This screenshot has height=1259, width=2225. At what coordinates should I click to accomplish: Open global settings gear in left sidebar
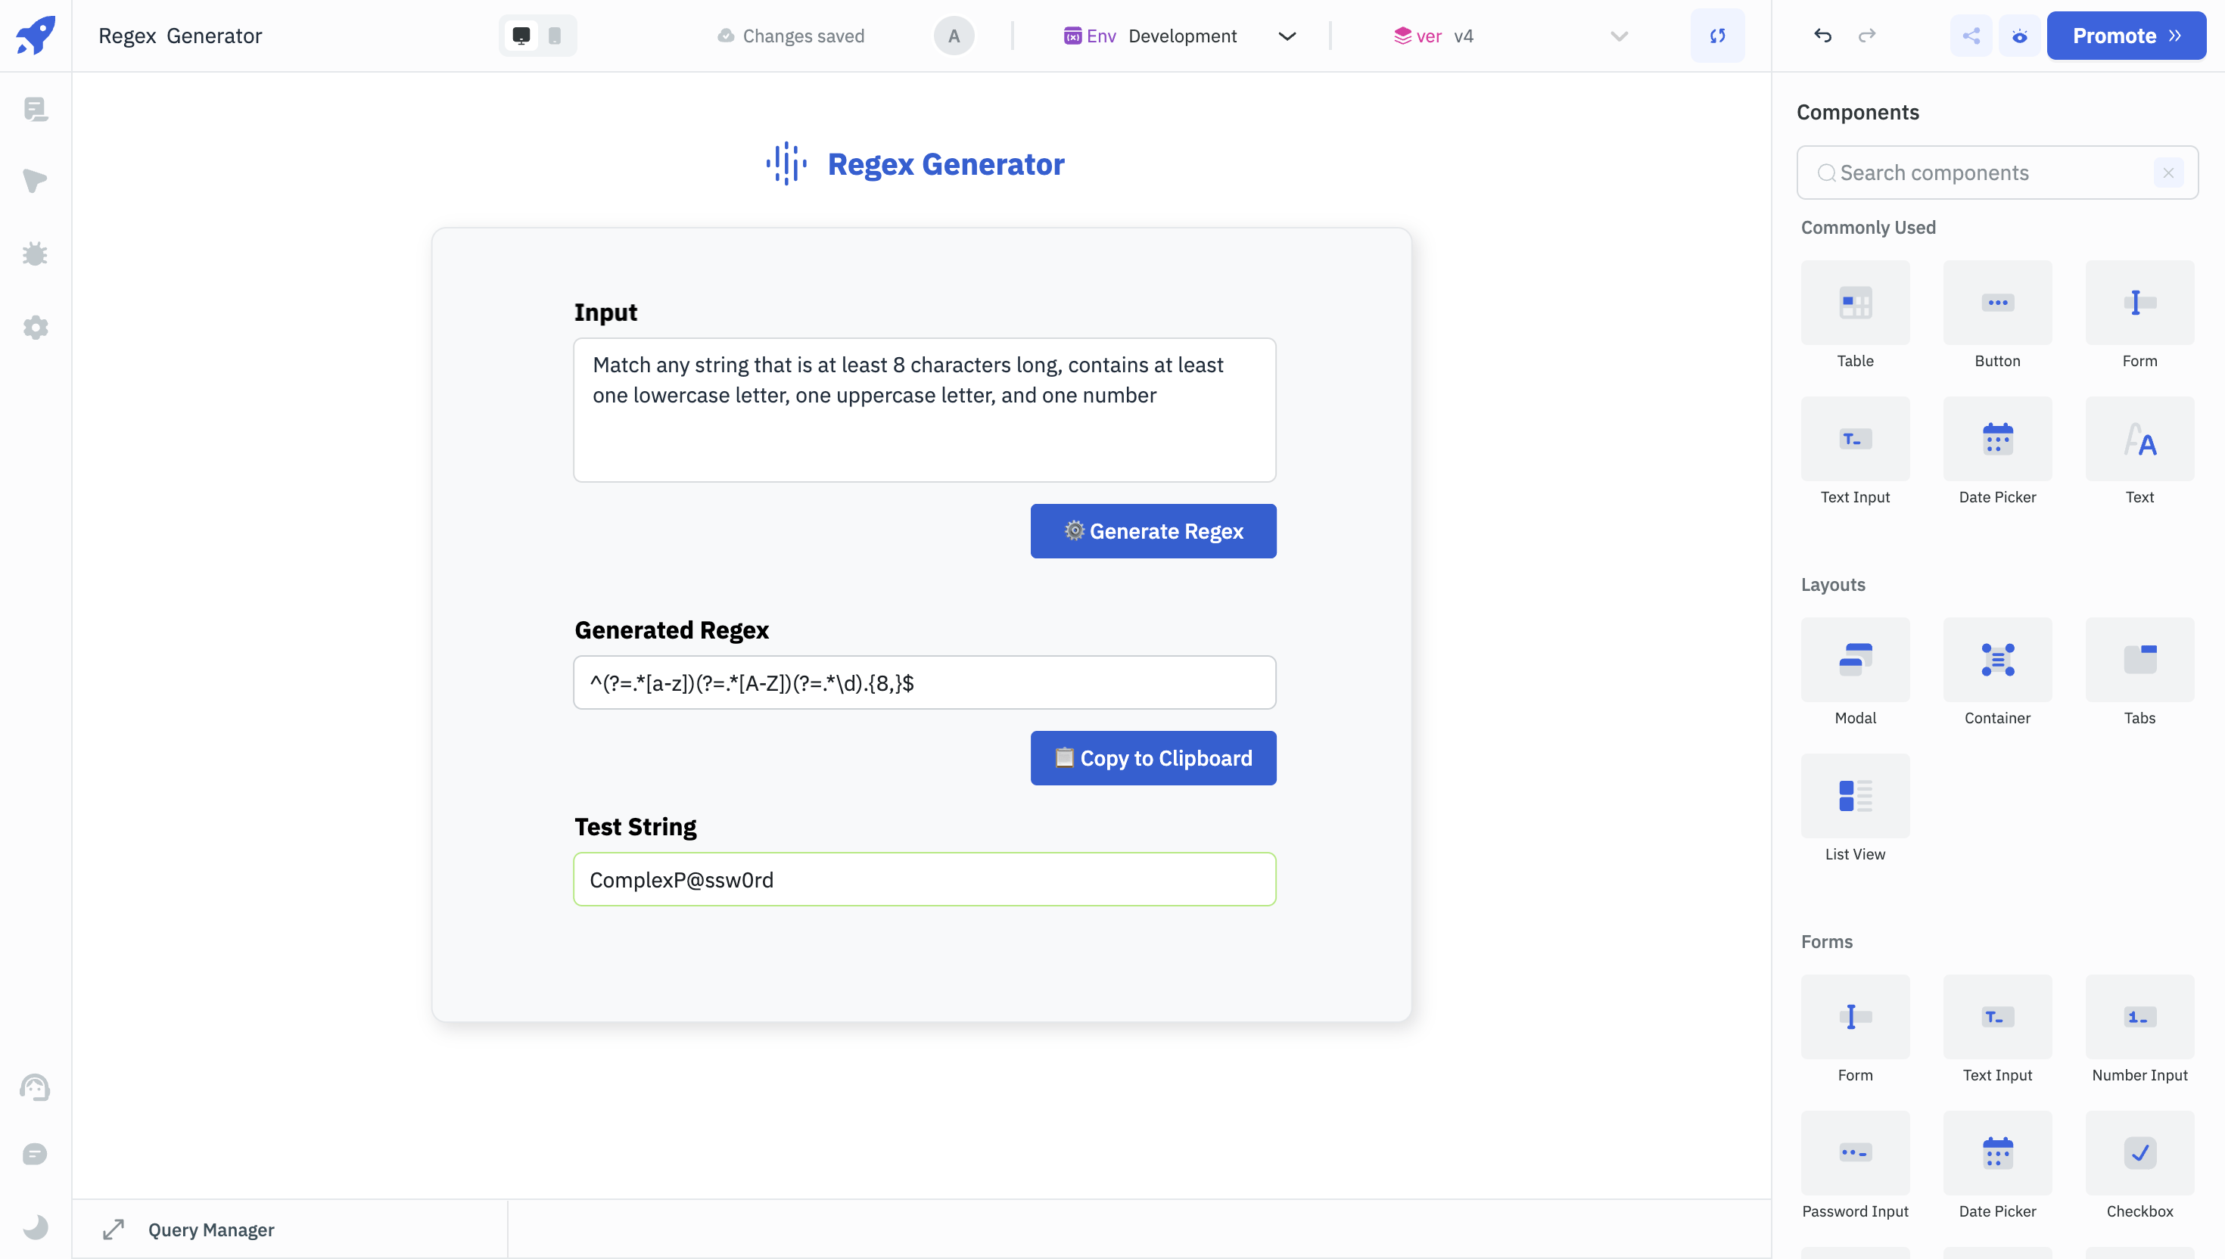(36, 327)
